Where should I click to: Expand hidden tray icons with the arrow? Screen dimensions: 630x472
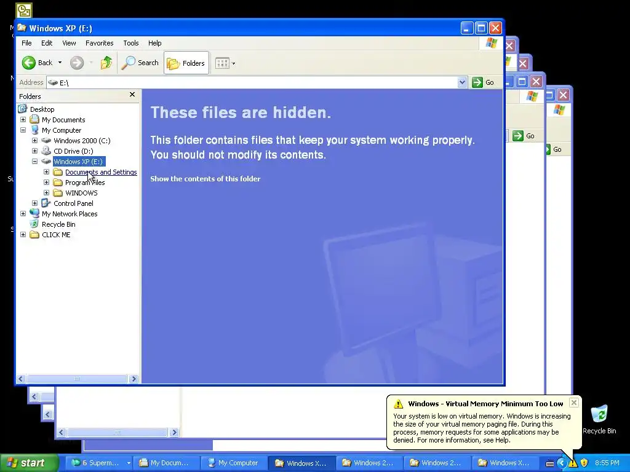pos(561,463)
